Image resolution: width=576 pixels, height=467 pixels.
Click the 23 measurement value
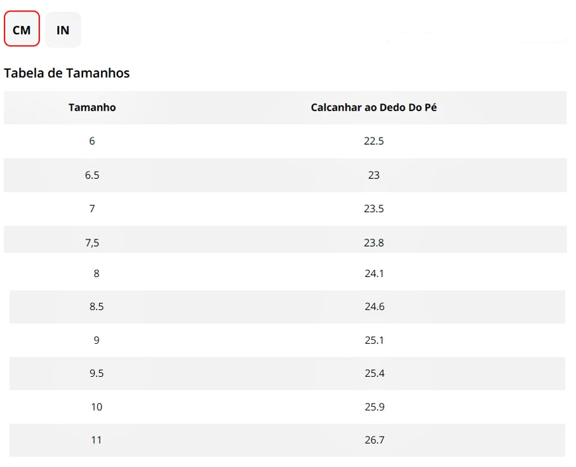[x=373, y=175]
